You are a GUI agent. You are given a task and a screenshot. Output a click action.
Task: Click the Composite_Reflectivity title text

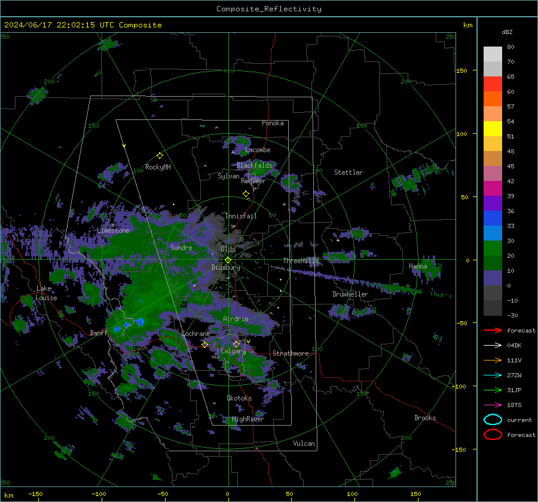coord(268,9)
